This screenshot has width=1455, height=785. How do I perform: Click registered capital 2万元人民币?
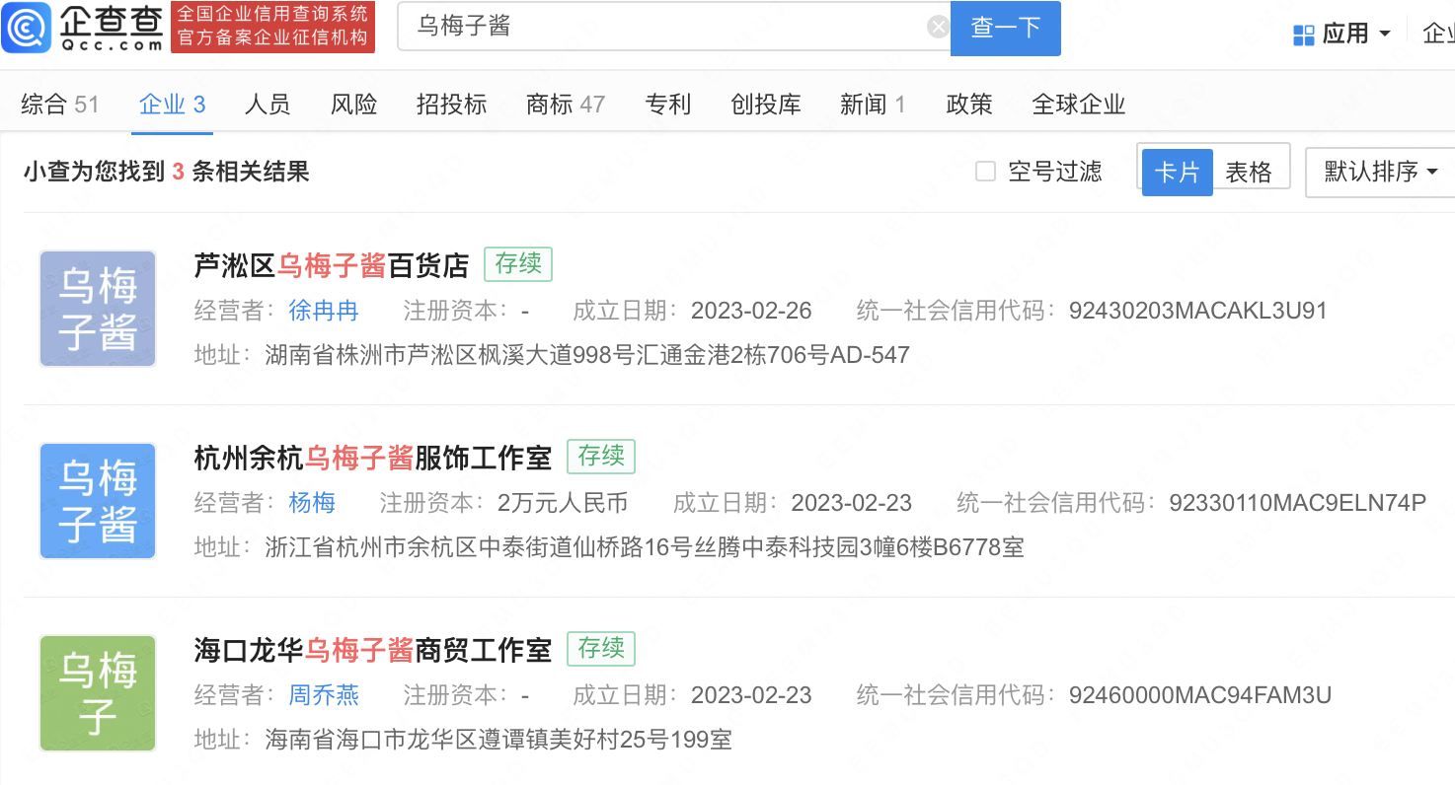click(x=563, y=504)
